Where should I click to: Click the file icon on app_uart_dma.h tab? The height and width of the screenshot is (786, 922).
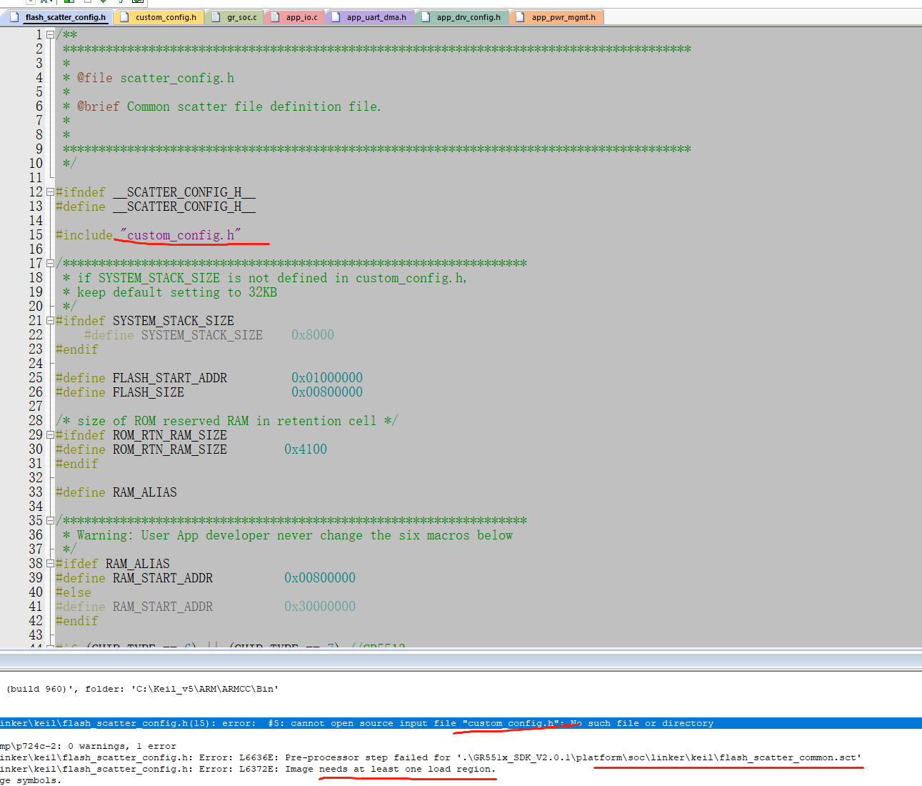pyautogui.click(x=336, y=17)
